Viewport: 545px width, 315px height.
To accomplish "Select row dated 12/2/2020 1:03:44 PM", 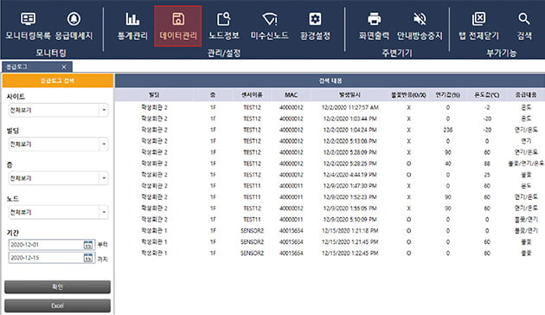I will (x=330, y=119).
